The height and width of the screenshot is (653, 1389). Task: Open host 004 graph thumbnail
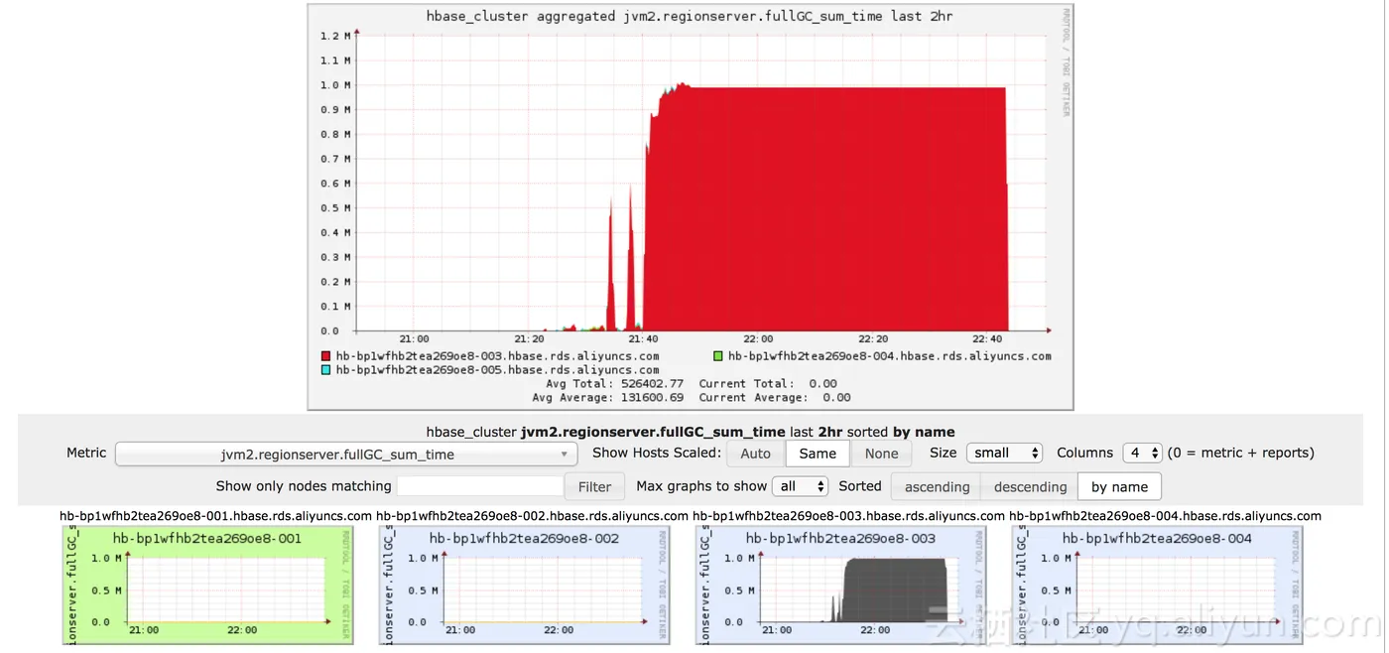(1158, 586)
